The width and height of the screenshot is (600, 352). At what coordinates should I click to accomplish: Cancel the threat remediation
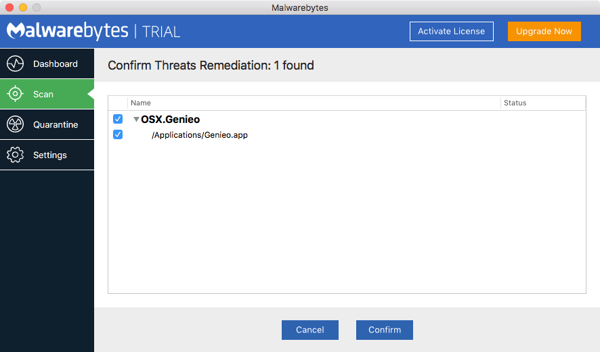309,330
